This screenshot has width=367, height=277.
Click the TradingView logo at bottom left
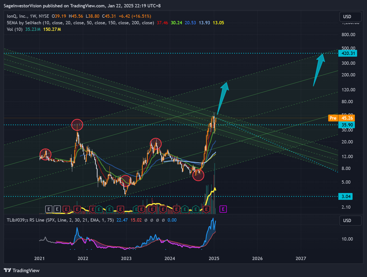coord(22,270)
